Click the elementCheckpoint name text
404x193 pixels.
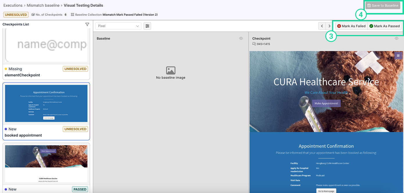point(22,75)
